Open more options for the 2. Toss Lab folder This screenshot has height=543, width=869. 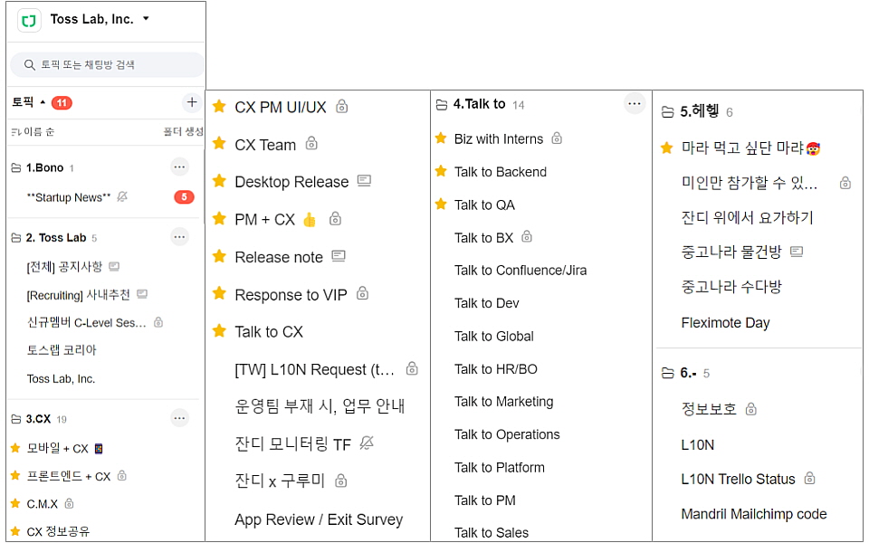click(179, 237)
